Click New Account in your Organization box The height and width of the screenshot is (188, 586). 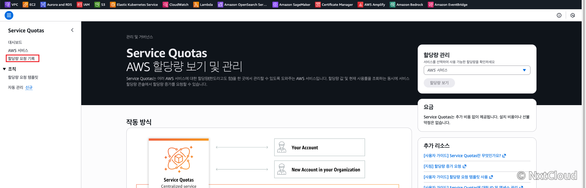click(320, 170)
